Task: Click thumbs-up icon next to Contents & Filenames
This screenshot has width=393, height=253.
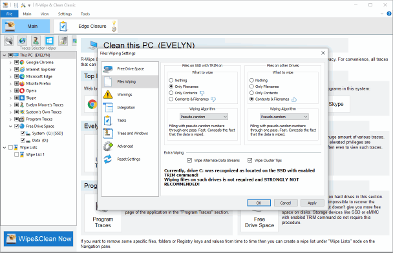Action: (x=294, y=99)
